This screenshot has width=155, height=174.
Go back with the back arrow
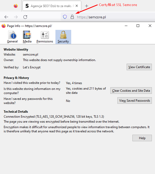click(x=6, y=17)
